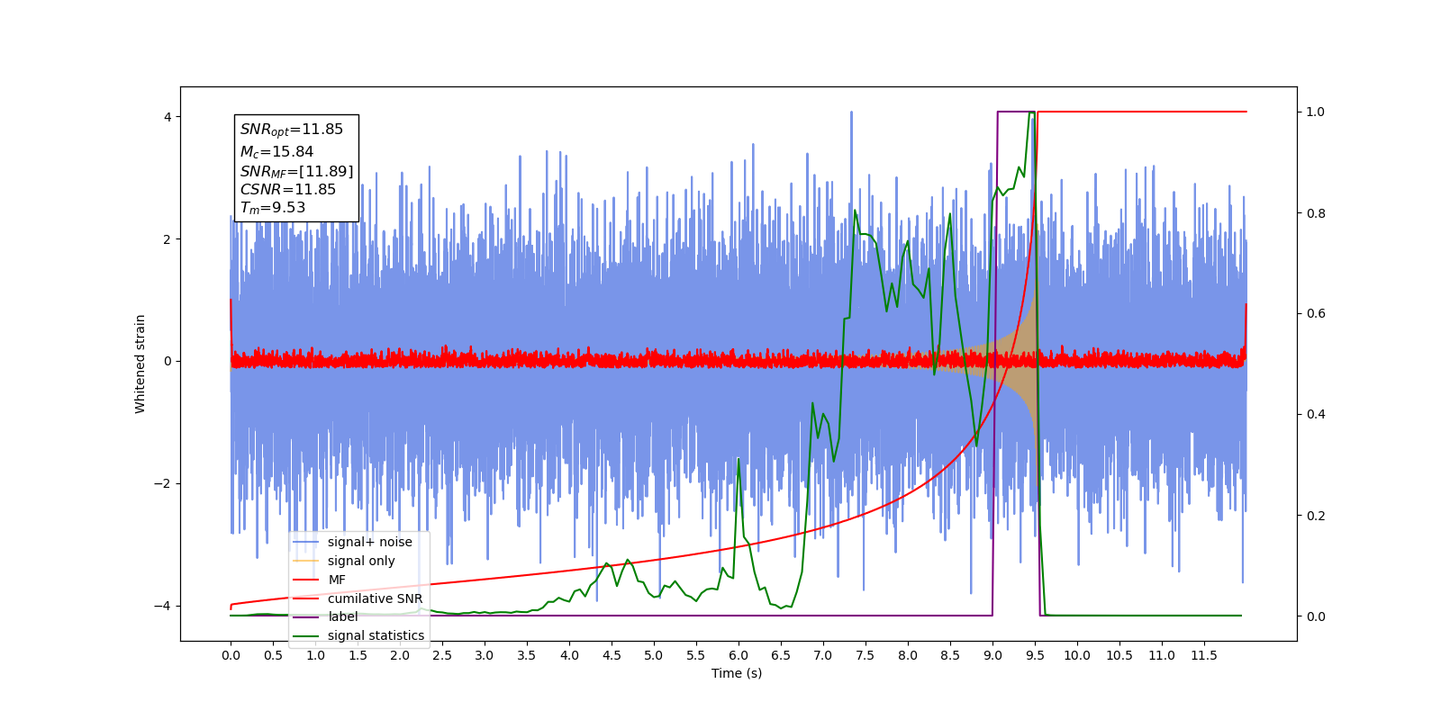Screen dimensions: 1441x720
Task: Click the left y-axis tick label −2
Action: click(162, 483)
